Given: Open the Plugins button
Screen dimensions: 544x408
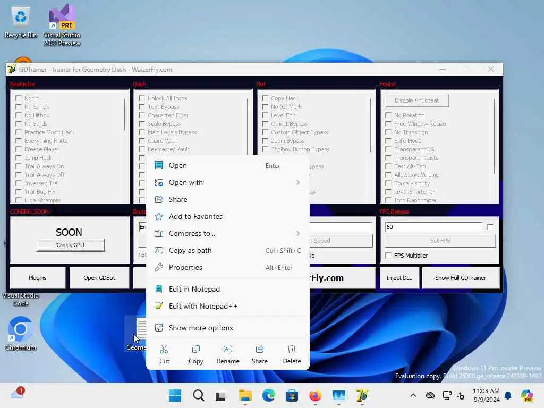Looking at the screenshot, I should [x=38, y=278].
